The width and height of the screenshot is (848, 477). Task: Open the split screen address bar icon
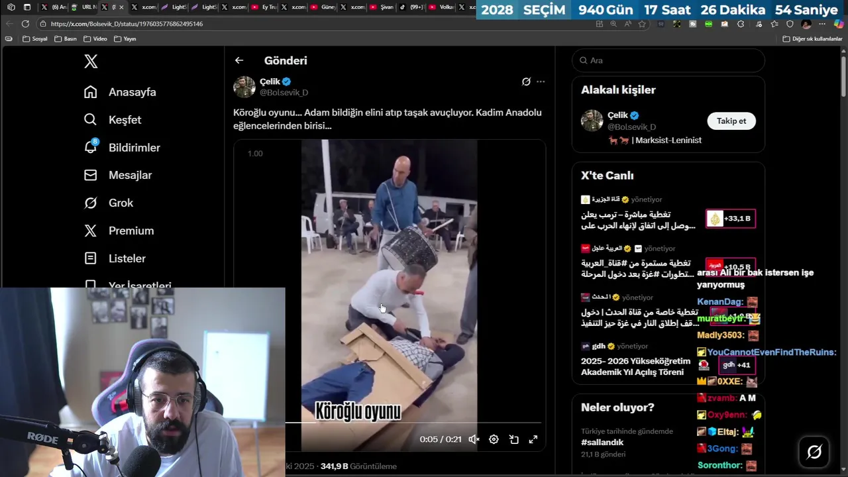pos(599,24)
